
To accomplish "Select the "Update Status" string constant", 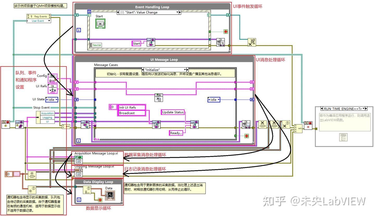I will (x=173, y=112).
